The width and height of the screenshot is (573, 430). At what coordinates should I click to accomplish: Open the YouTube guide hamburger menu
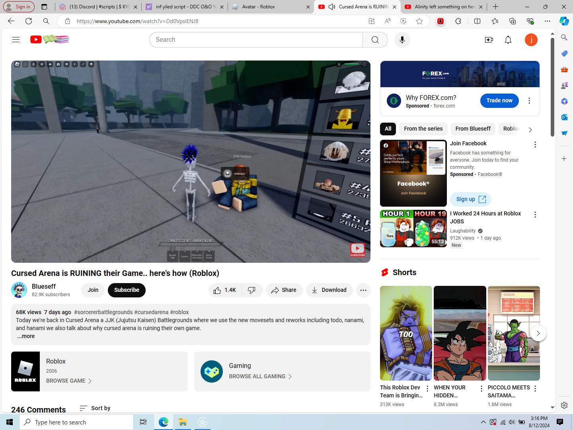[16, 40]
